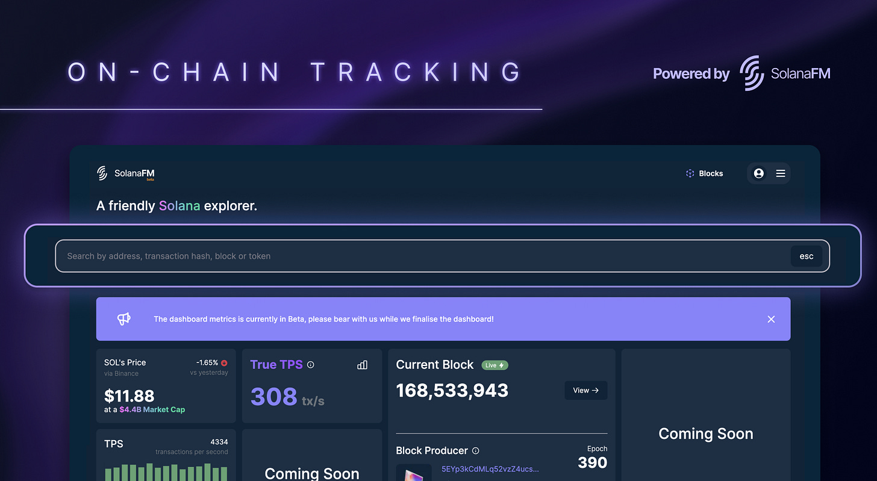Click the 'A friendly Solana explorer.' tagline

pyautogui.click(x=177, y=206)
